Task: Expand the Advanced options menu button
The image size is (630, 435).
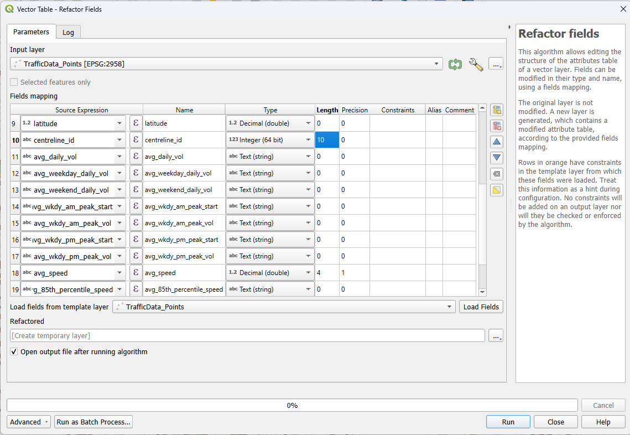Action: [29, 422]
